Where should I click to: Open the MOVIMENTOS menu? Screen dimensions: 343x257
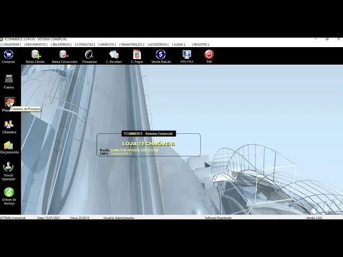tap(36, 44)
